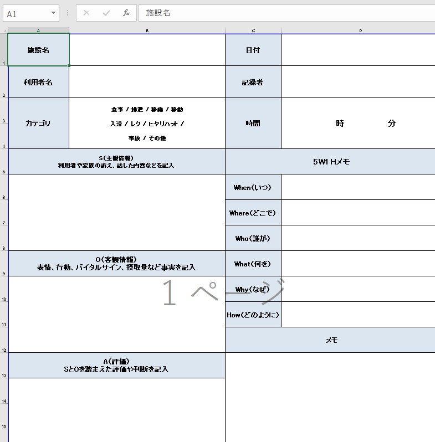
Task: Click the Name Box showing A1
Action: [25, 13]
